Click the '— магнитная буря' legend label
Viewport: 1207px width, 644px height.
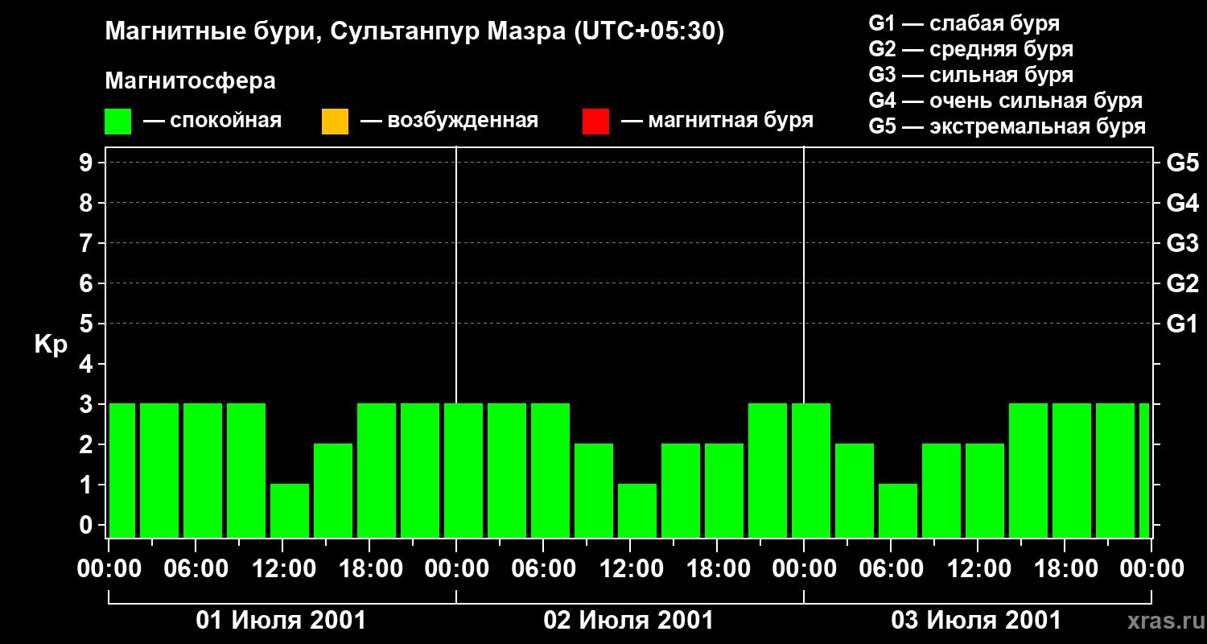click(x=718, y=122)
